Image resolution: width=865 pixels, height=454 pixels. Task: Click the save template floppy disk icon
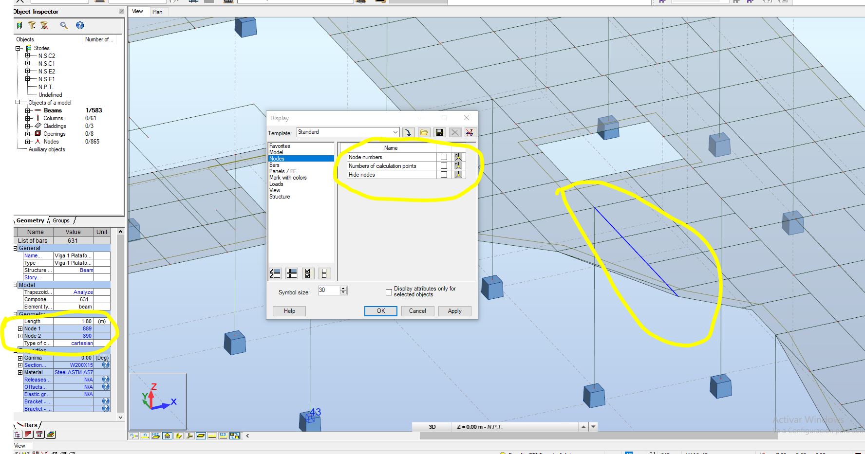pos(439,132)
